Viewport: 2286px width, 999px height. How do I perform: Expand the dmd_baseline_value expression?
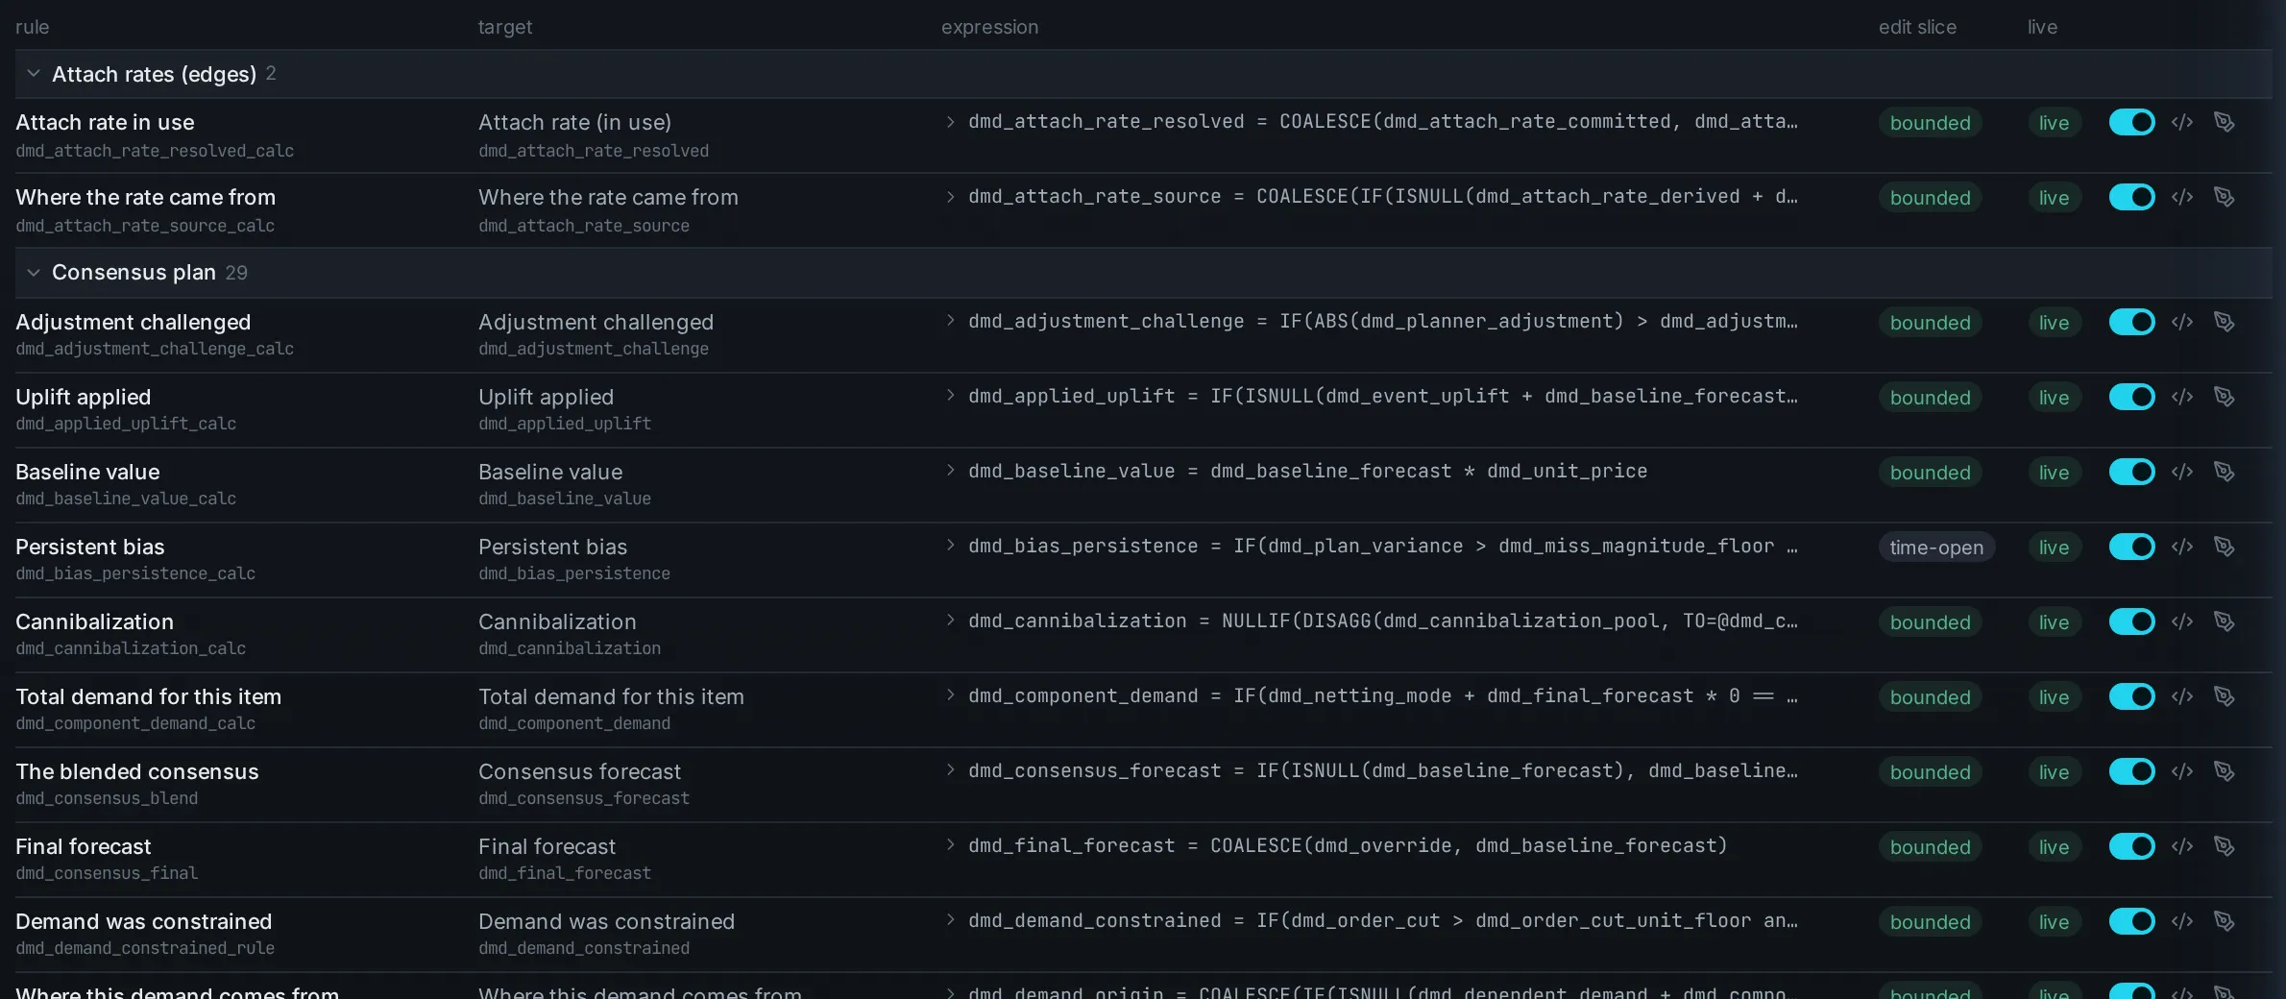click(950, 471)
